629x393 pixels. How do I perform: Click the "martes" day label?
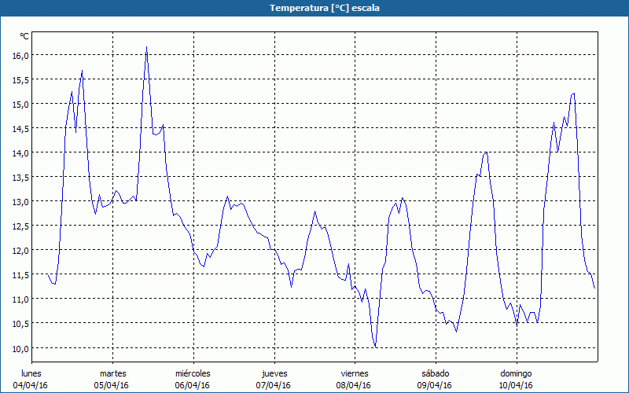pyautogui.click(x=112, y=373)
